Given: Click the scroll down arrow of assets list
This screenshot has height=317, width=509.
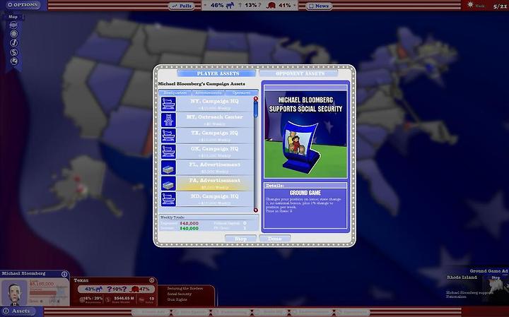Looking at the screenshot, I should point(256,210).
